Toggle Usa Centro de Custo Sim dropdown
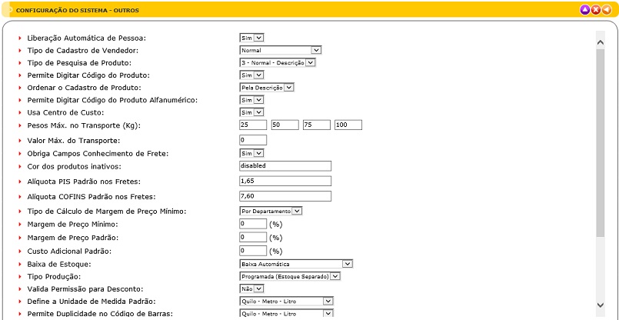The width and height of the screenshot is (619, 320). click(x=251, y=112)
